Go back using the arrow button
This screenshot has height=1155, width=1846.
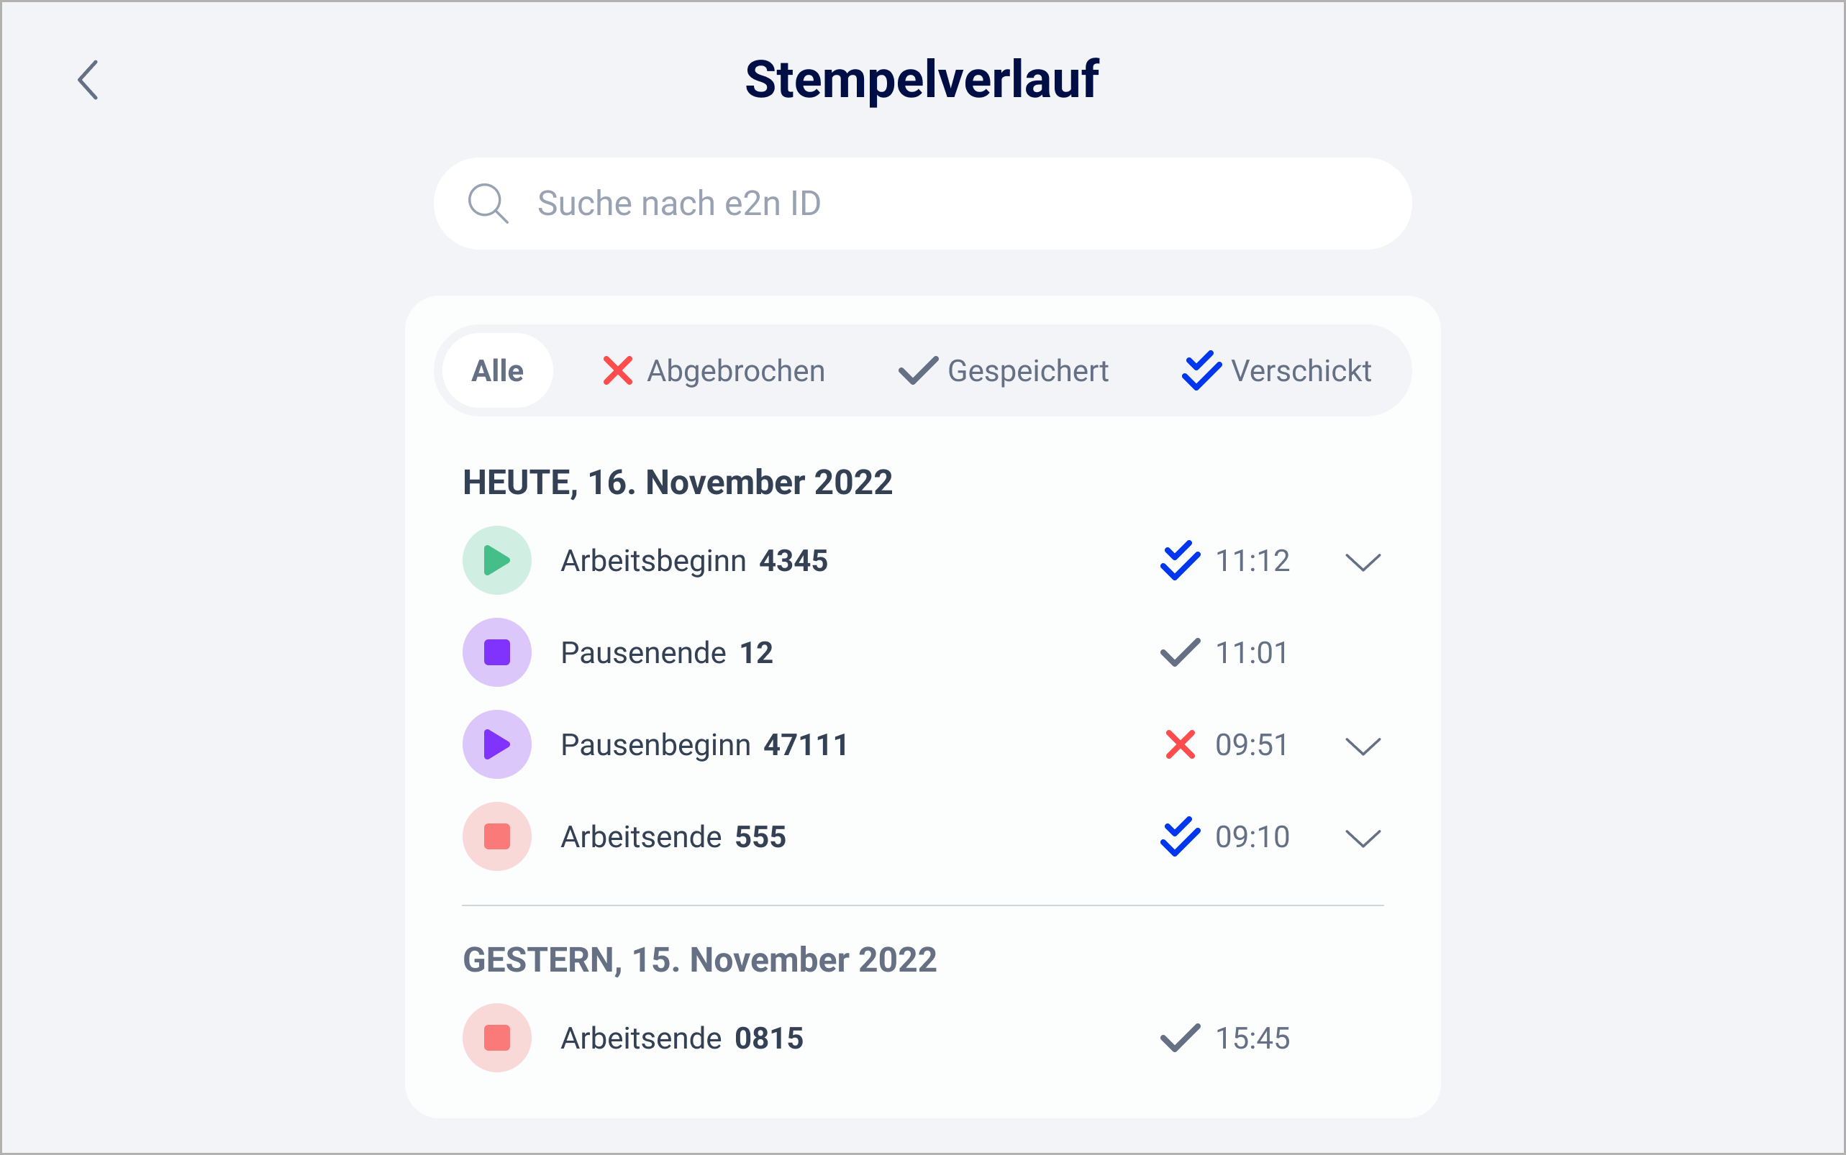(x=87, y=79)
